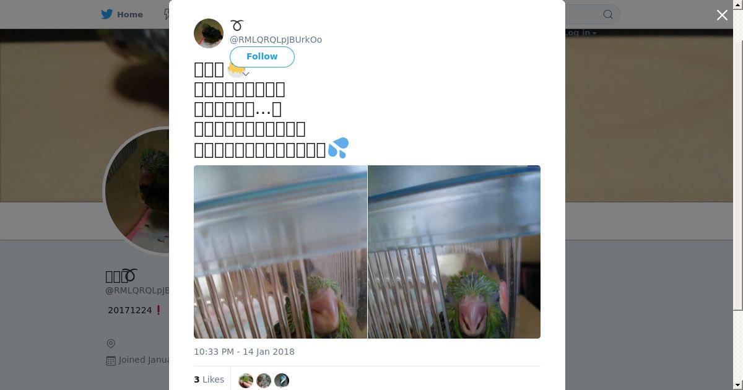This screenshot has width=743, height=390.
Task: Click the search magnifier icon
Action: point(608,14)
